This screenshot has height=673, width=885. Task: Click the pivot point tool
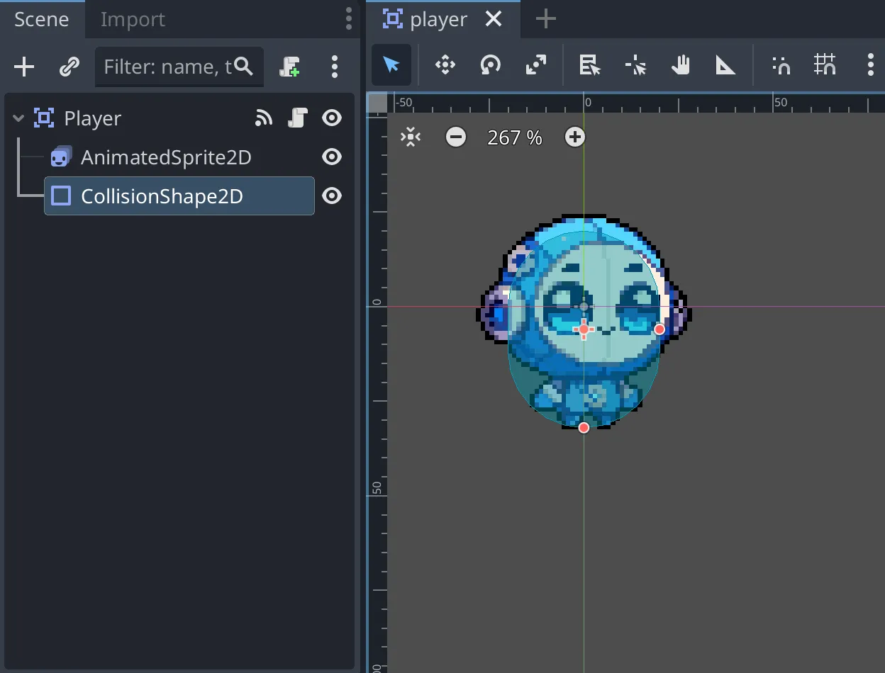pyautogui.click(x=635, y=66)
